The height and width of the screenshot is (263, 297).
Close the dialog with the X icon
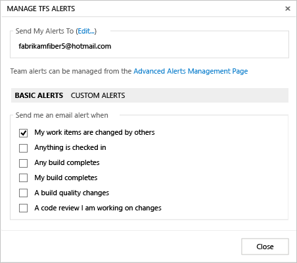tap(288, 9)
